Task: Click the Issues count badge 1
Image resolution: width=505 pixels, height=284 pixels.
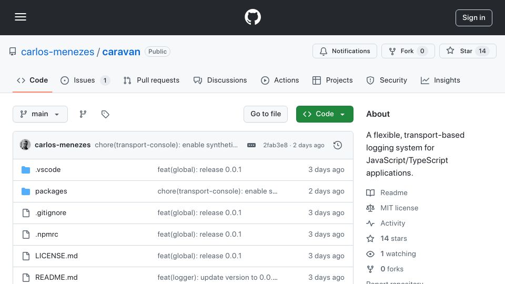Action: click(105, 80)
